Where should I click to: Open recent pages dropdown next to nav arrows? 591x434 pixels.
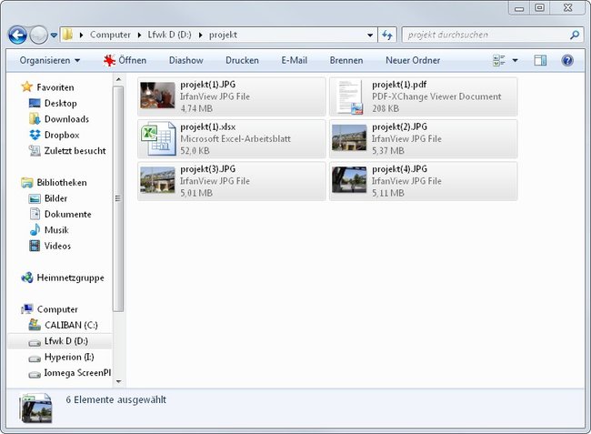point(54,35)
